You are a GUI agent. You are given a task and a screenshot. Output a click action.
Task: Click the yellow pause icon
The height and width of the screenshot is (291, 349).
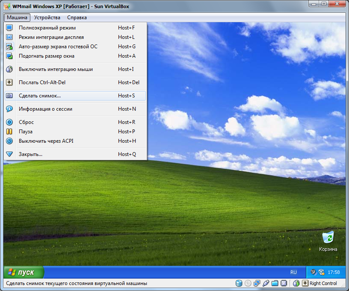click(x=9, y=132)
